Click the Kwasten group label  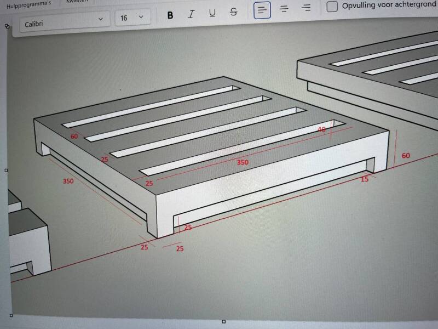tap(77, 2)
